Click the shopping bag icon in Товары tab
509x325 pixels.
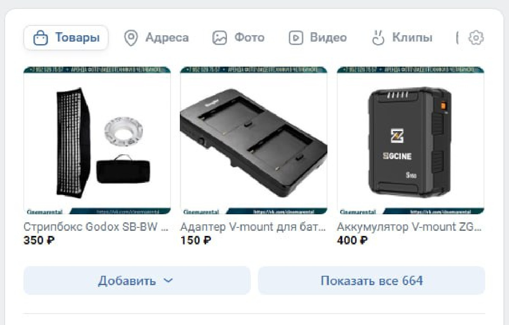[x=40, y=38]
